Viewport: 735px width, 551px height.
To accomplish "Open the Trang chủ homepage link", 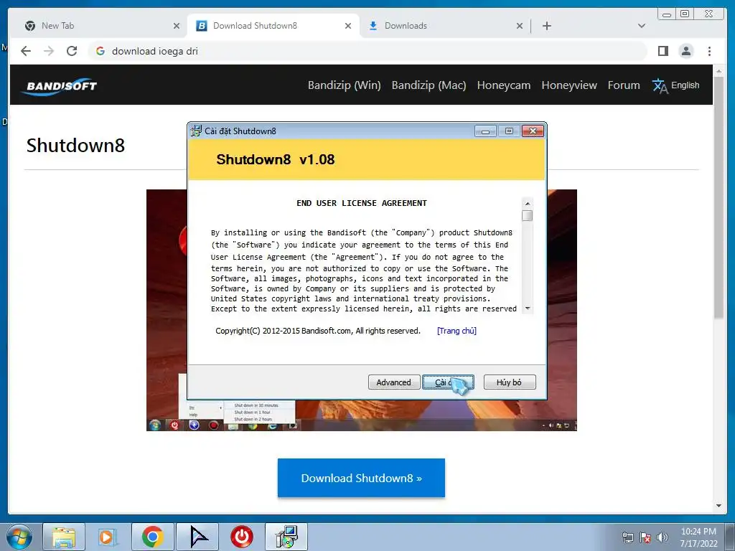I will (457, 331).
